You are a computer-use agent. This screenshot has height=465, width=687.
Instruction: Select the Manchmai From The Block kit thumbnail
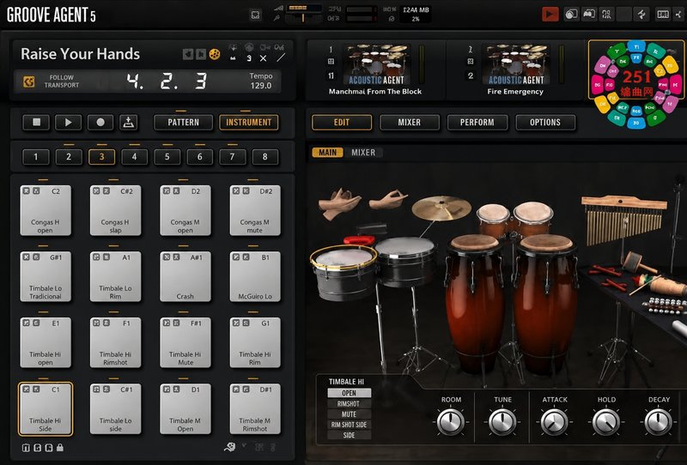376,64
